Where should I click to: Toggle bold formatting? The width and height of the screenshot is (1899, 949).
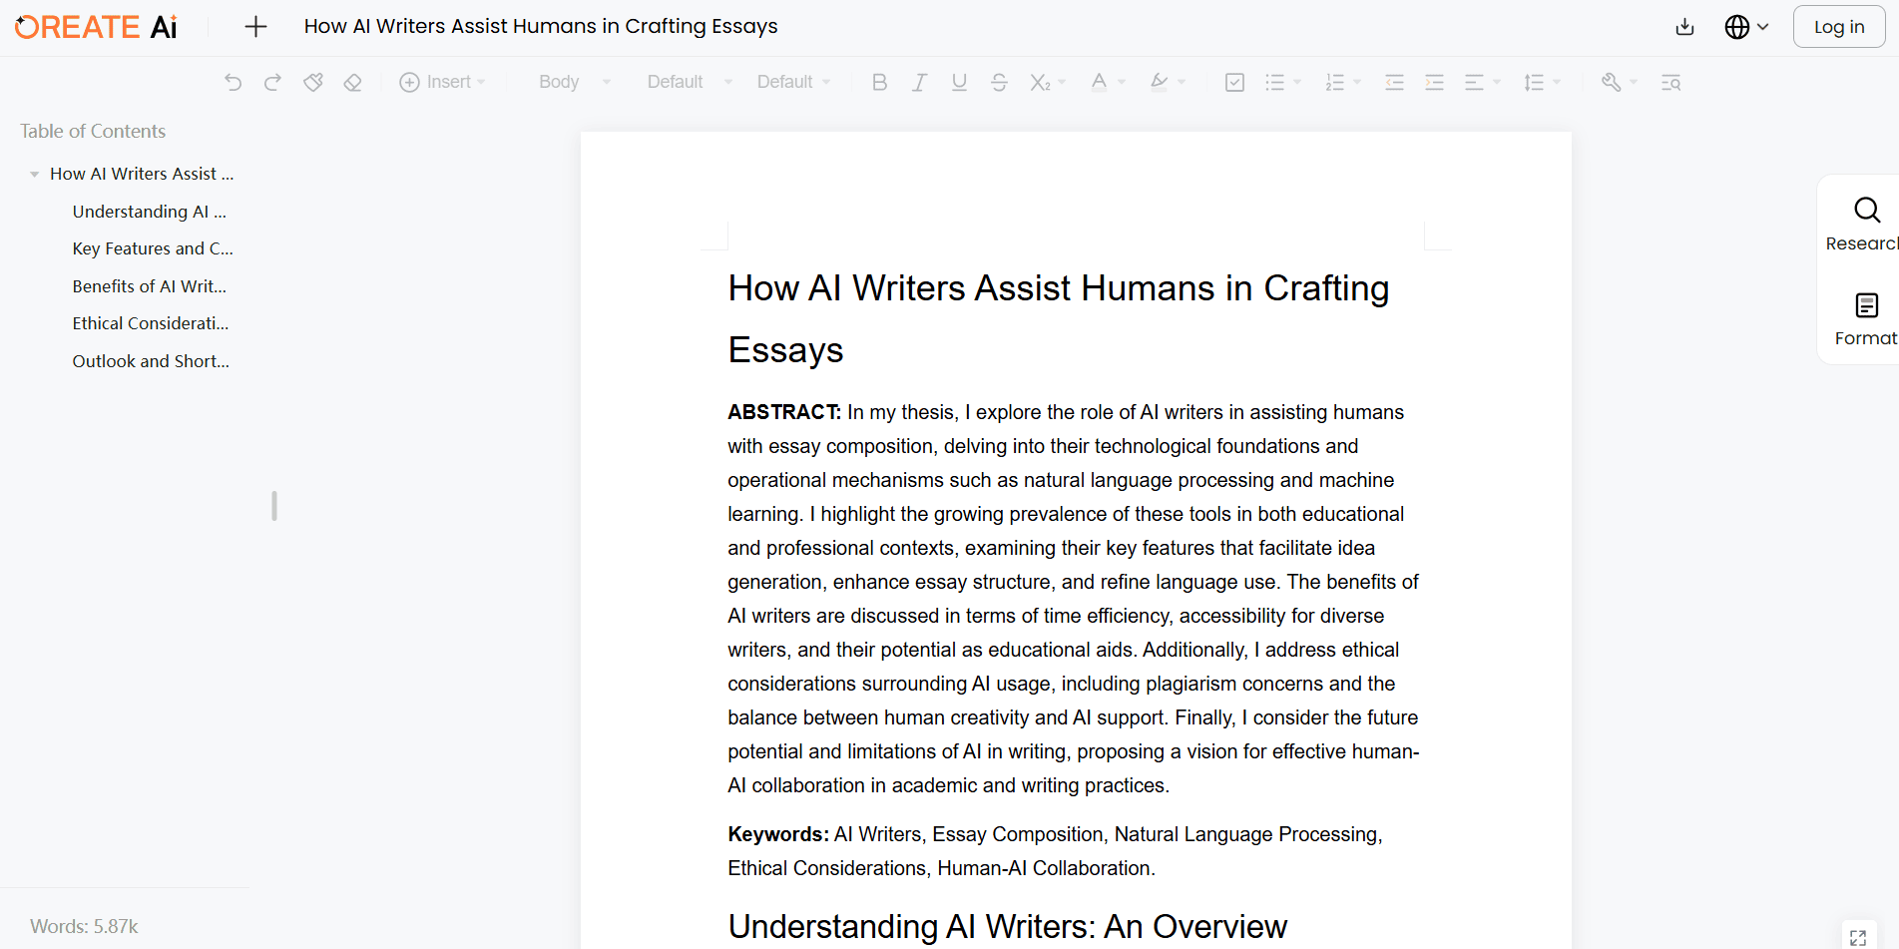[878, 82]
